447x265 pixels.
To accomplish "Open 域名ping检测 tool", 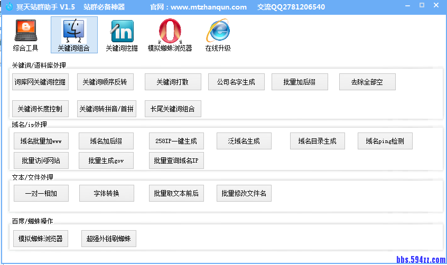I will coord(385,141).
